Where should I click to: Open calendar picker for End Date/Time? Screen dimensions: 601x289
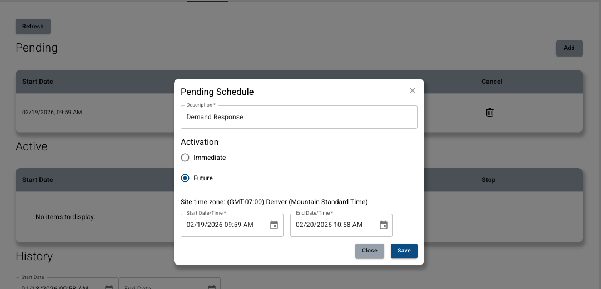click(x=384, y=225)
